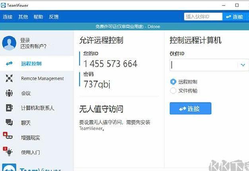Expand the 伙伴ID dropdown arrow
The width and height of the screenshot is (249, 171).
point(243,65)
